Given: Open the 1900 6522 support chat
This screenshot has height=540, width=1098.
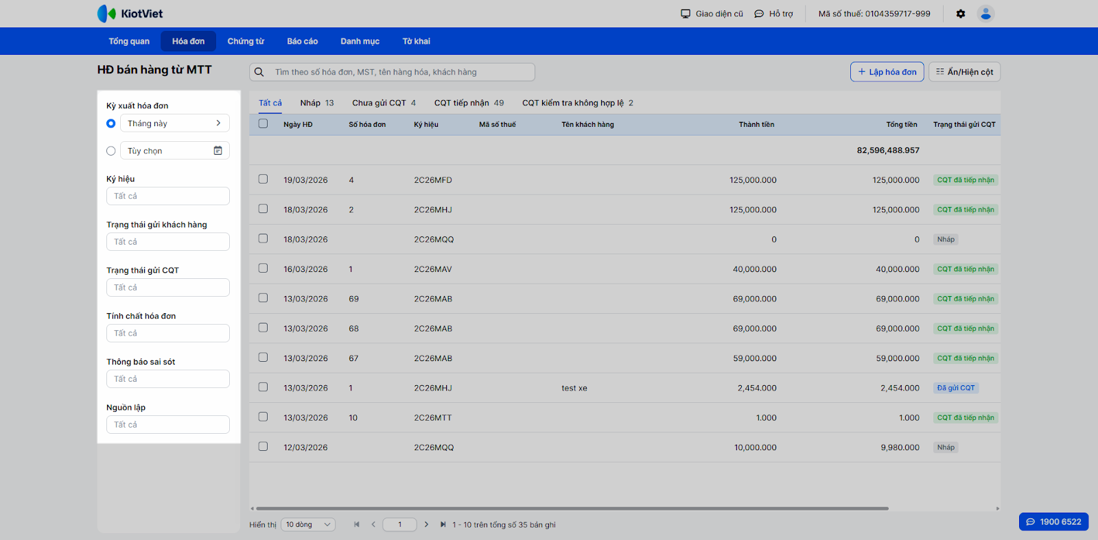Looking at the screenshot, I should click(x=1053, y=521).
